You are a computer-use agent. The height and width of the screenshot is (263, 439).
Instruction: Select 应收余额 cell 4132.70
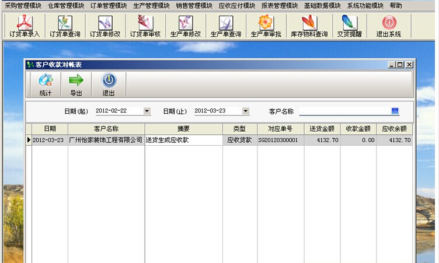tap(395, 140)
